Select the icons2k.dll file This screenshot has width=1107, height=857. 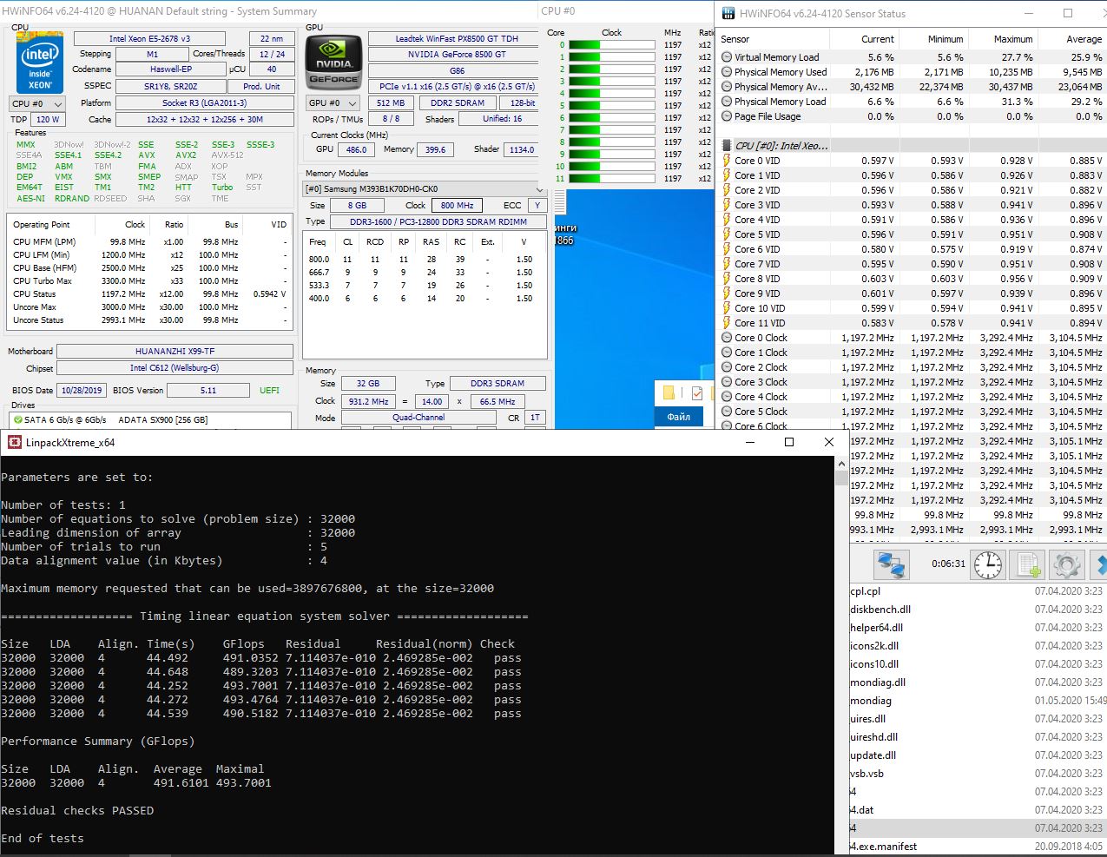point(874,646)
